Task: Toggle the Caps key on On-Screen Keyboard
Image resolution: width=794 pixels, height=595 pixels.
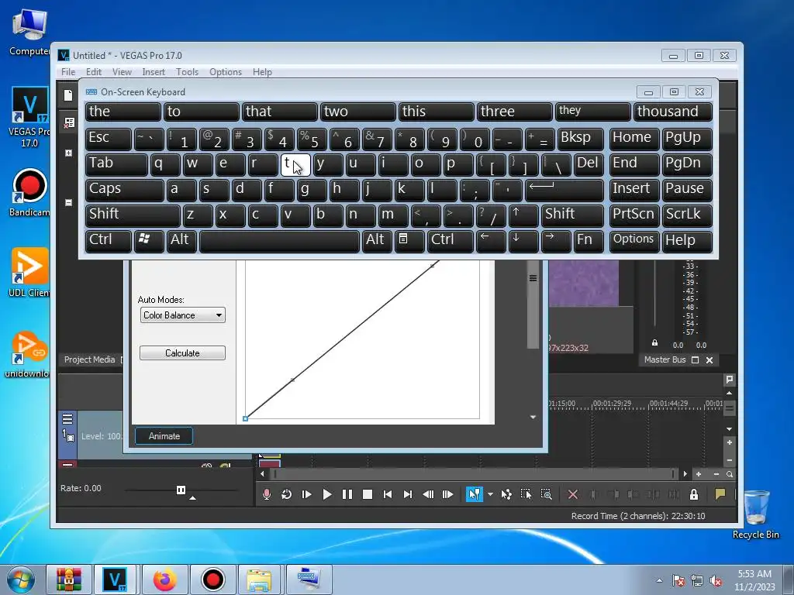Action: (x=124, y=190)
